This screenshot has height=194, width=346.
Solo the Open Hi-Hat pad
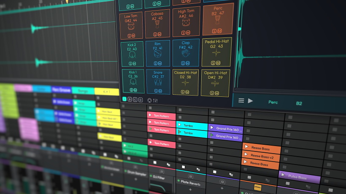(212, 93)
